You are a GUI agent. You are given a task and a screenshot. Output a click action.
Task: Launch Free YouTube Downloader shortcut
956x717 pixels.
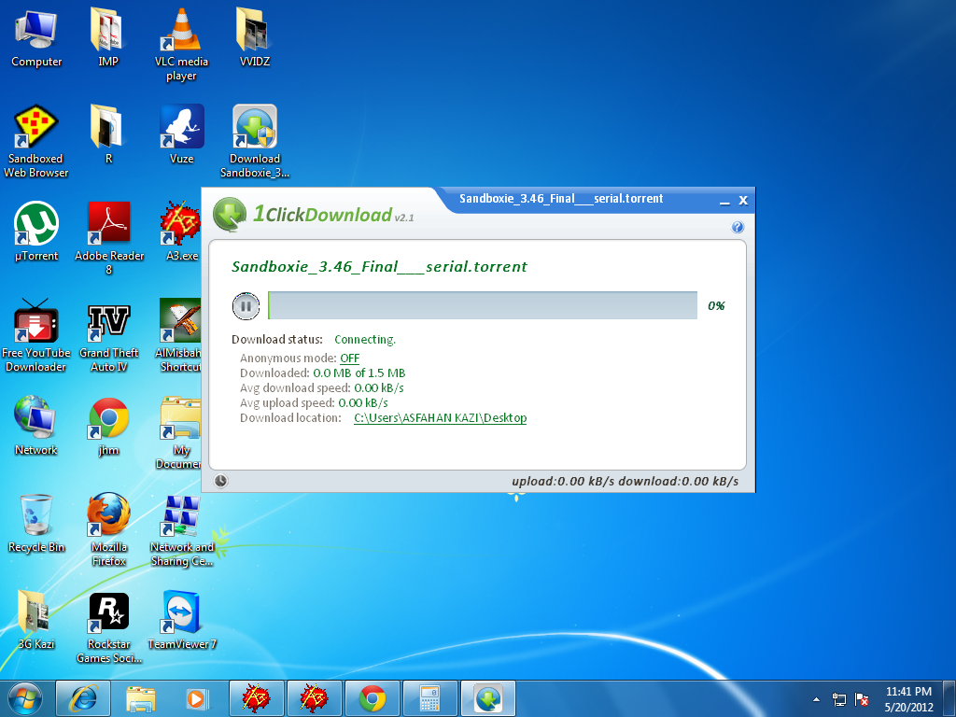[x=36, y=323]
